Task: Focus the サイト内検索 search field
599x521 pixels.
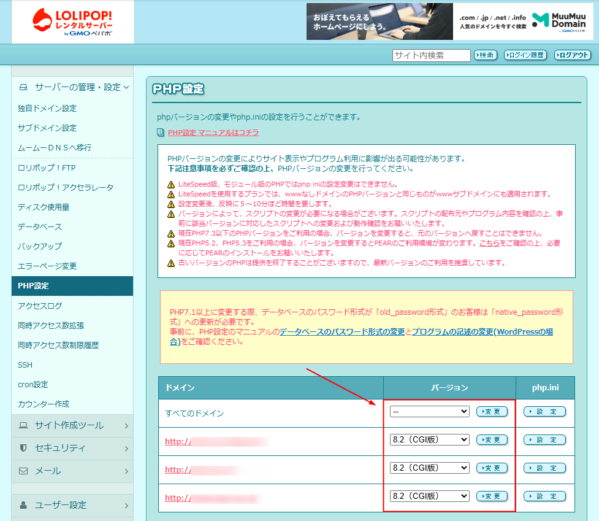Action: click(x=431, y=55)
